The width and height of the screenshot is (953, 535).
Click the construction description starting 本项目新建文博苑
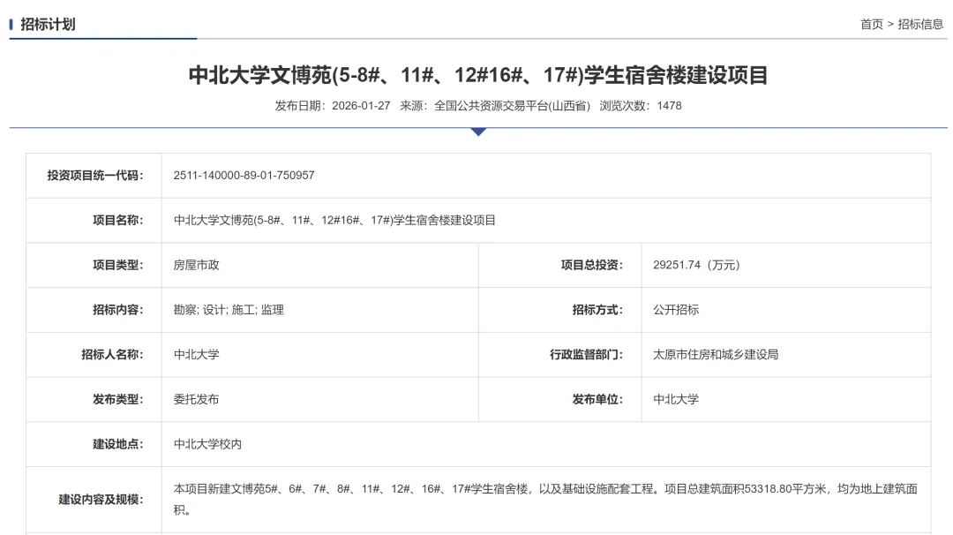(545, 499)
